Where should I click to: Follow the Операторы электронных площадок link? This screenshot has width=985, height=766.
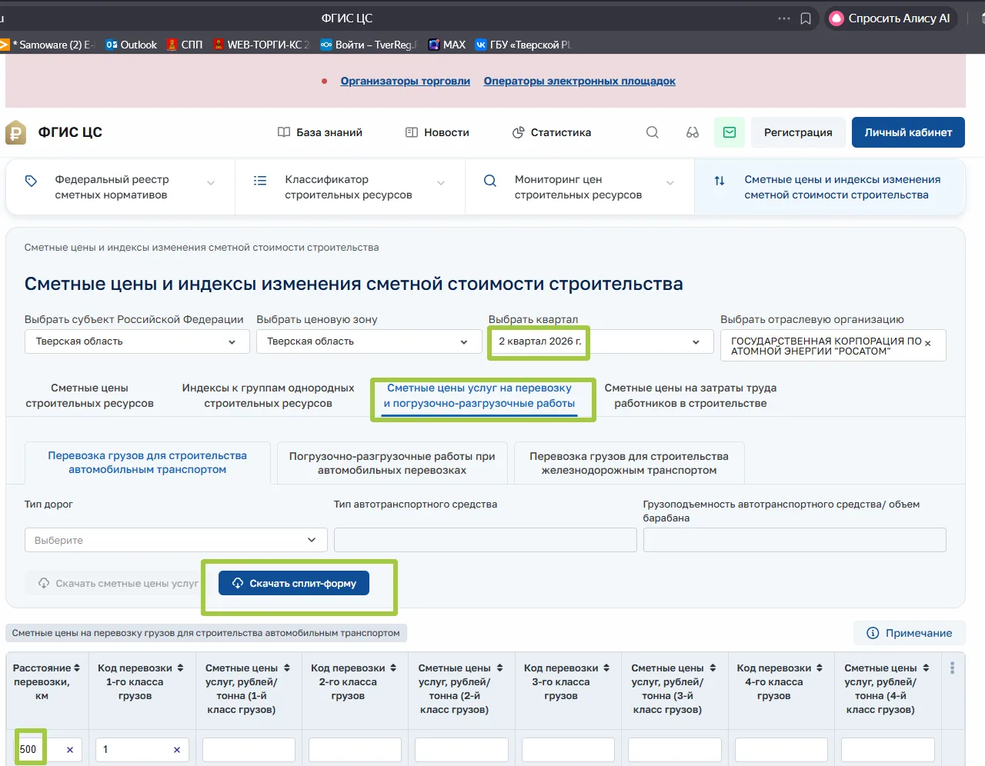click(x=579, y=81)
